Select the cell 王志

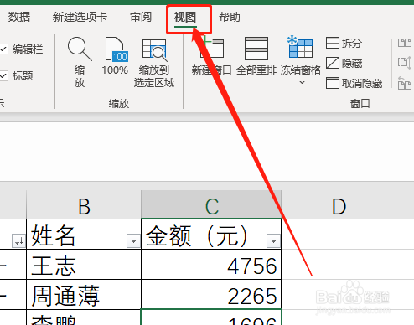click(84, 264)
